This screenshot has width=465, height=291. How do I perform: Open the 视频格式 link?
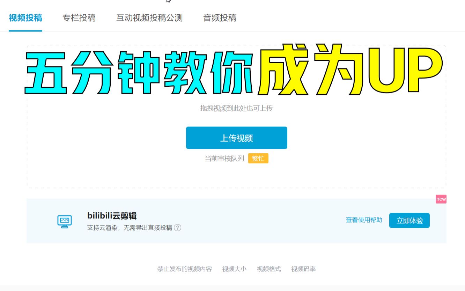coord(269,269)
